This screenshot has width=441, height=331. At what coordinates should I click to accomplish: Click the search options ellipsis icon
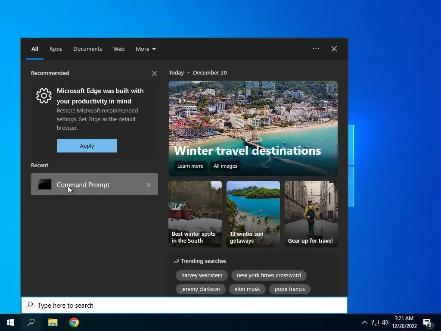[x=316, y=49]
